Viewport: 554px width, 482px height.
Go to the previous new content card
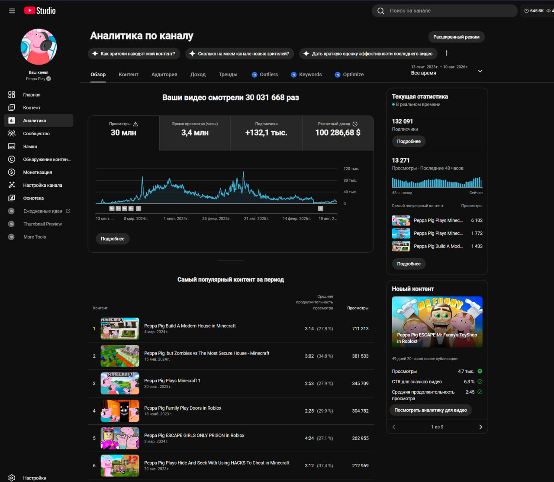point(394,427)
